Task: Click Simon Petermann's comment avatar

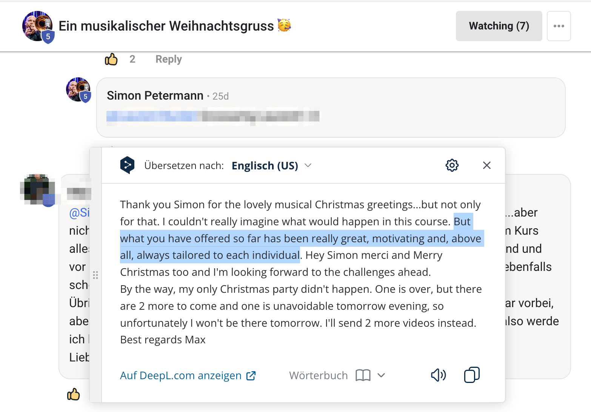Action: pos(78,90)
